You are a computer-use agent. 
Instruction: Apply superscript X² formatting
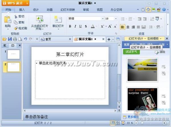[x=102, y=26]
